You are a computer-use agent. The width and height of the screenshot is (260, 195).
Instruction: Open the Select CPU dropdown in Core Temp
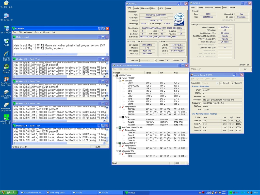pos(210,83)
